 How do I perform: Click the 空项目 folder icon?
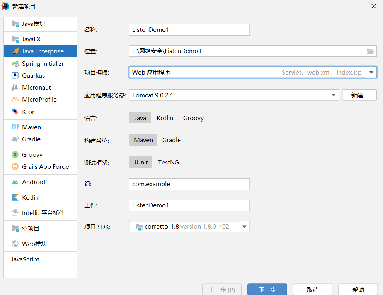pyautogui.click(x=15, y=228)
